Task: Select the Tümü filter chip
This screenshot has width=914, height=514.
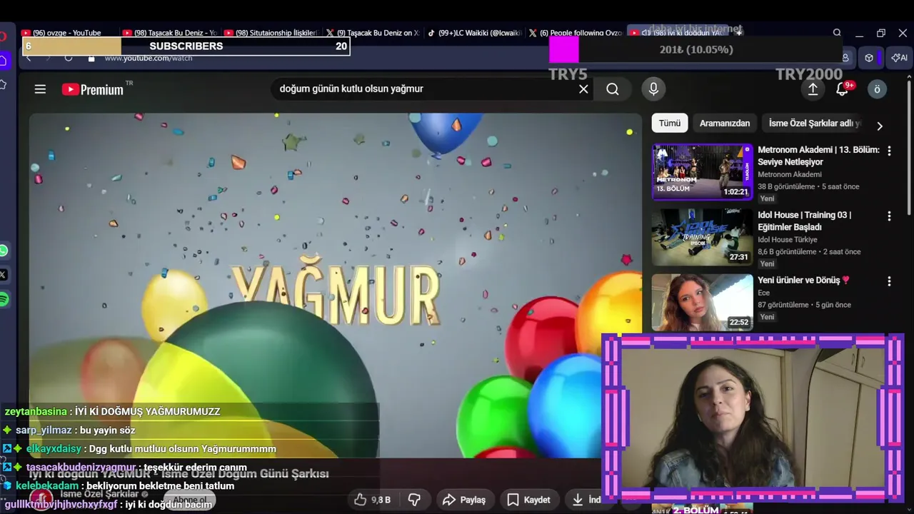Action: [670, 123]
